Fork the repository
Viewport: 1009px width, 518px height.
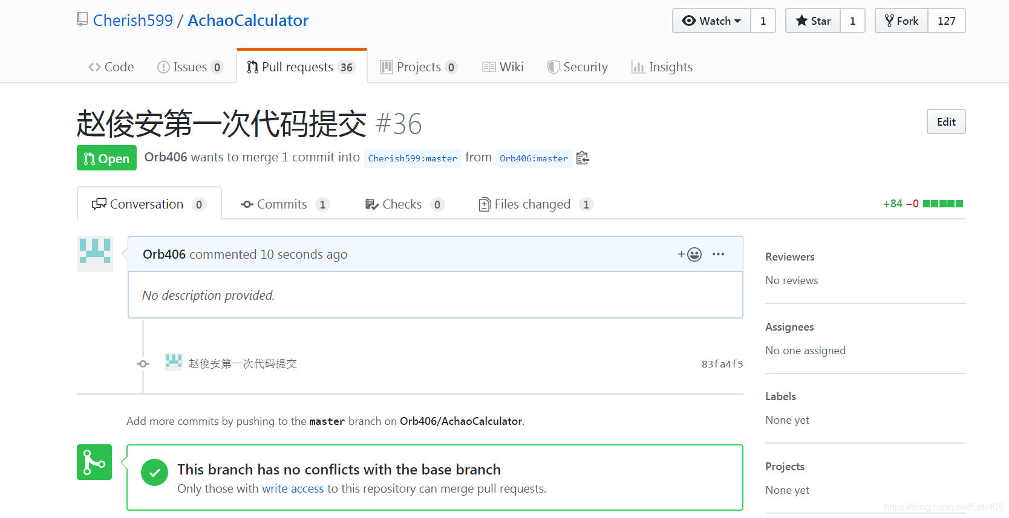tap(901, 21)
